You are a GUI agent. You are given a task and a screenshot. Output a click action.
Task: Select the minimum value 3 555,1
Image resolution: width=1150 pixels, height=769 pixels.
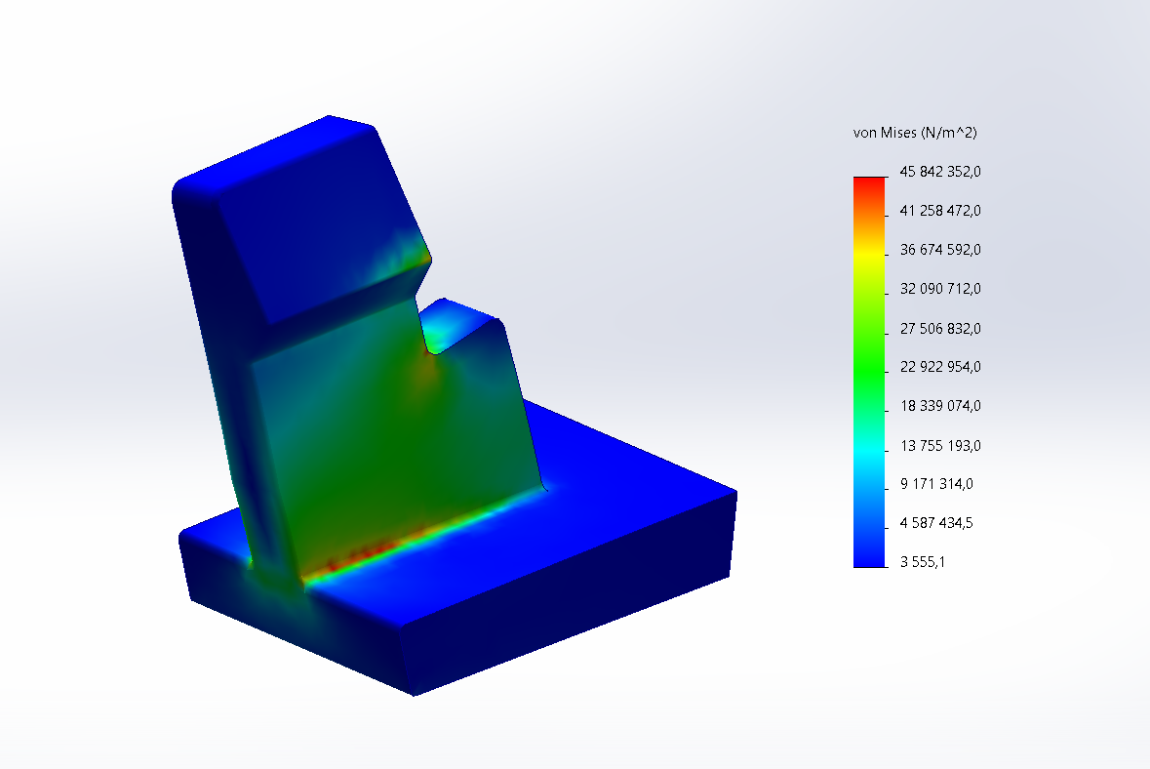(x=923, y=562)
